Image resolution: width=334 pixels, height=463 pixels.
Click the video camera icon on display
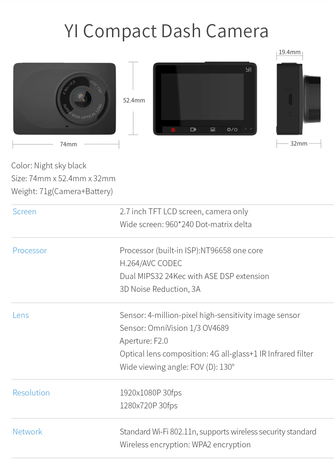click(193, 129)
